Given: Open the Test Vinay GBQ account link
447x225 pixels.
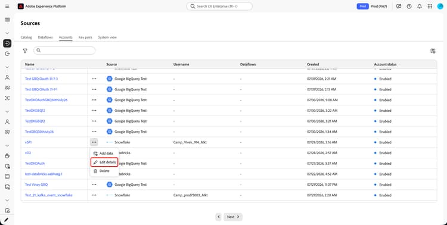Looking at the screenshot, I should [36, 185].
